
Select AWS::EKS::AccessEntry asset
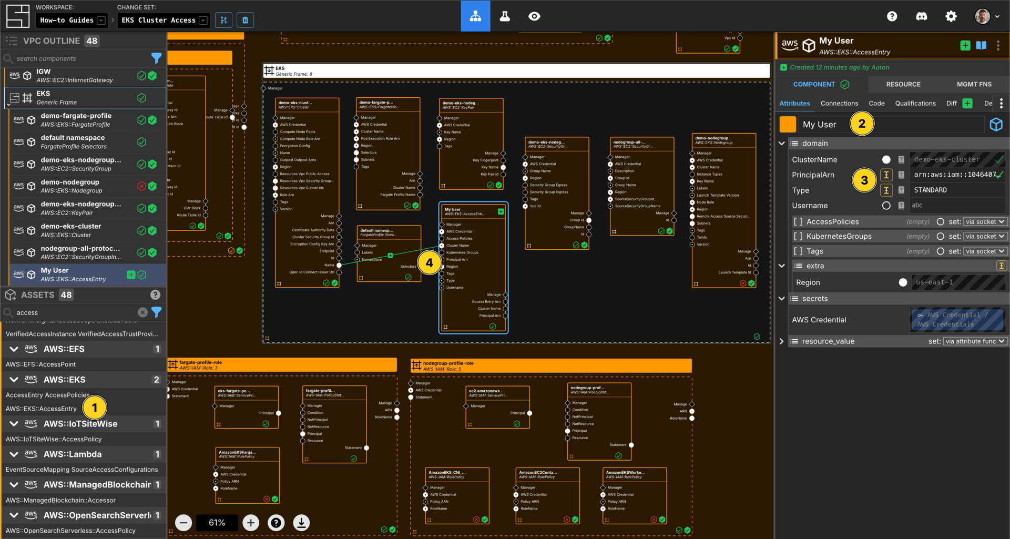point(41,409)
